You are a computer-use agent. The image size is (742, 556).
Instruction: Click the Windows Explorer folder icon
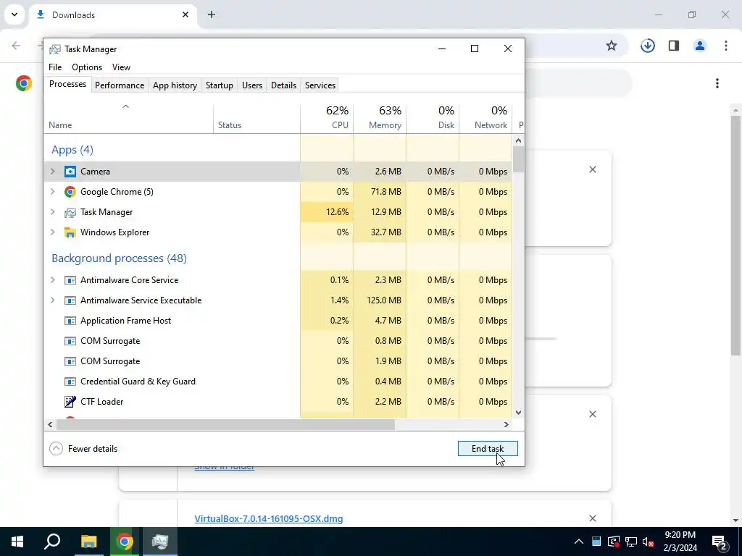coord(70,232)
